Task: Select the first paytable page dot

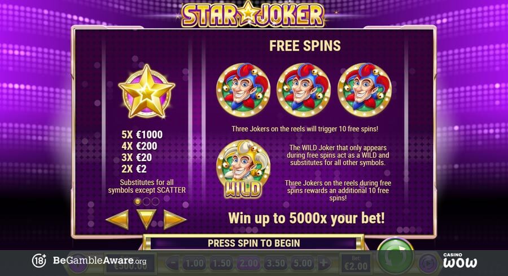Action: click(137, 202)
